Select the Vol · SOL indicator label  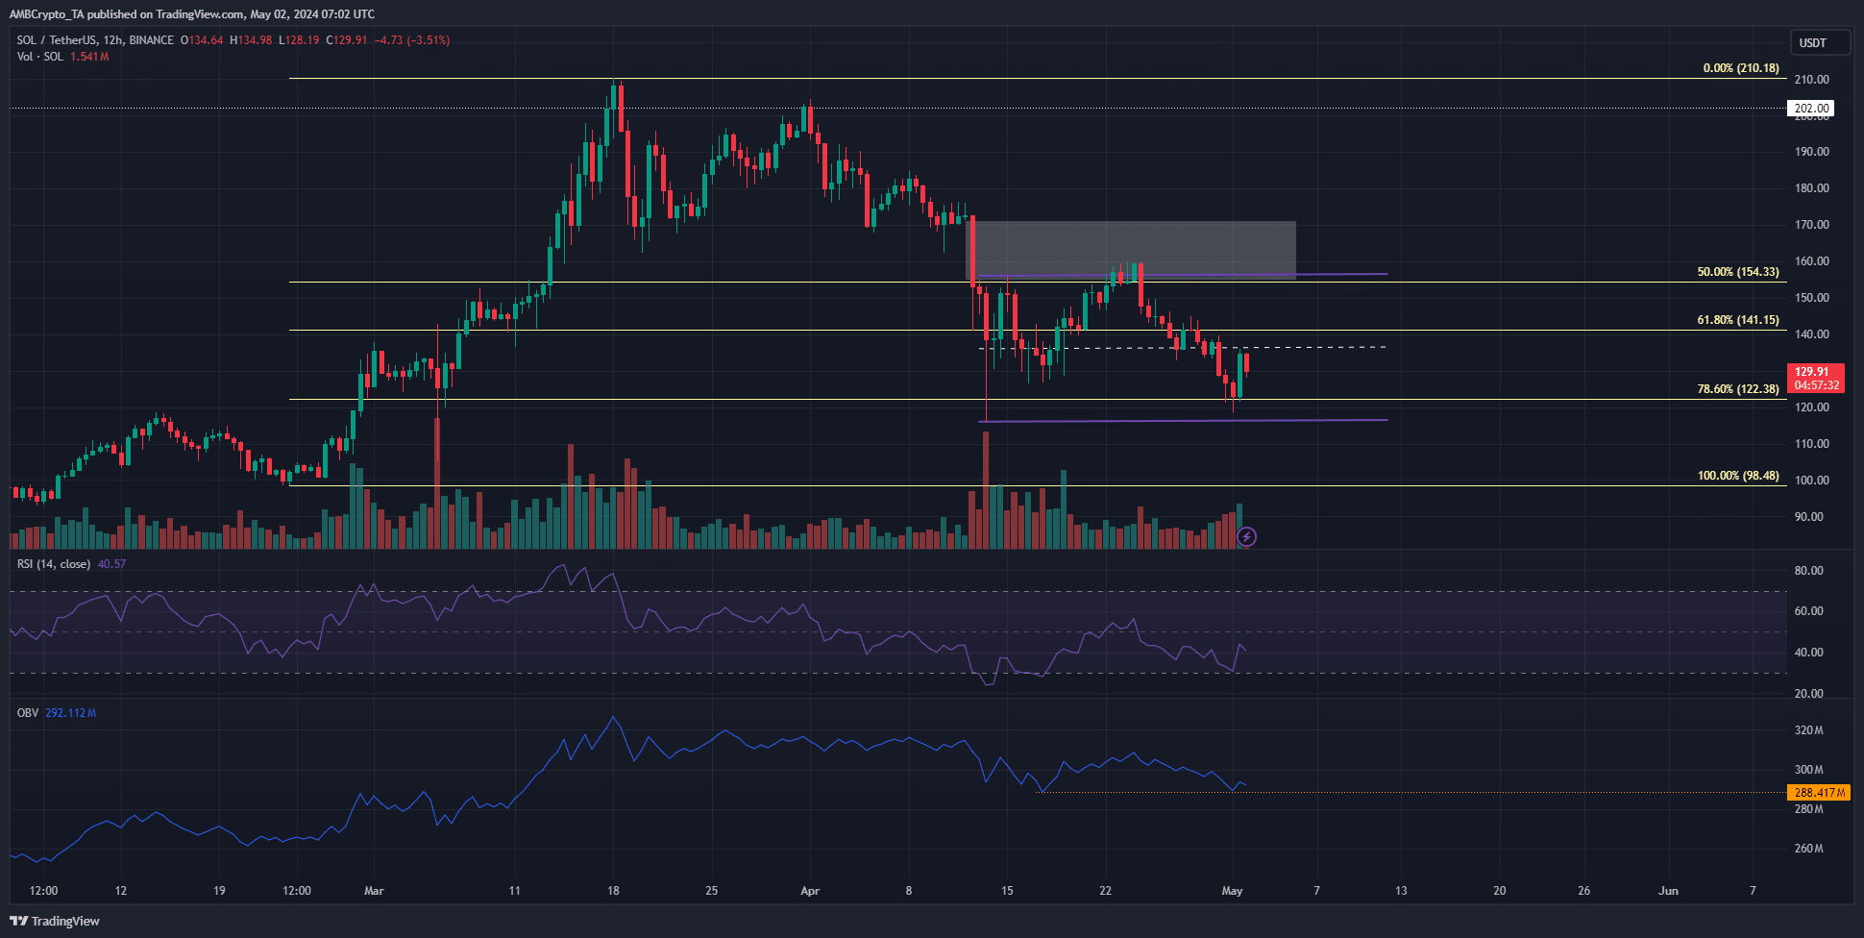tap(39, 57)
